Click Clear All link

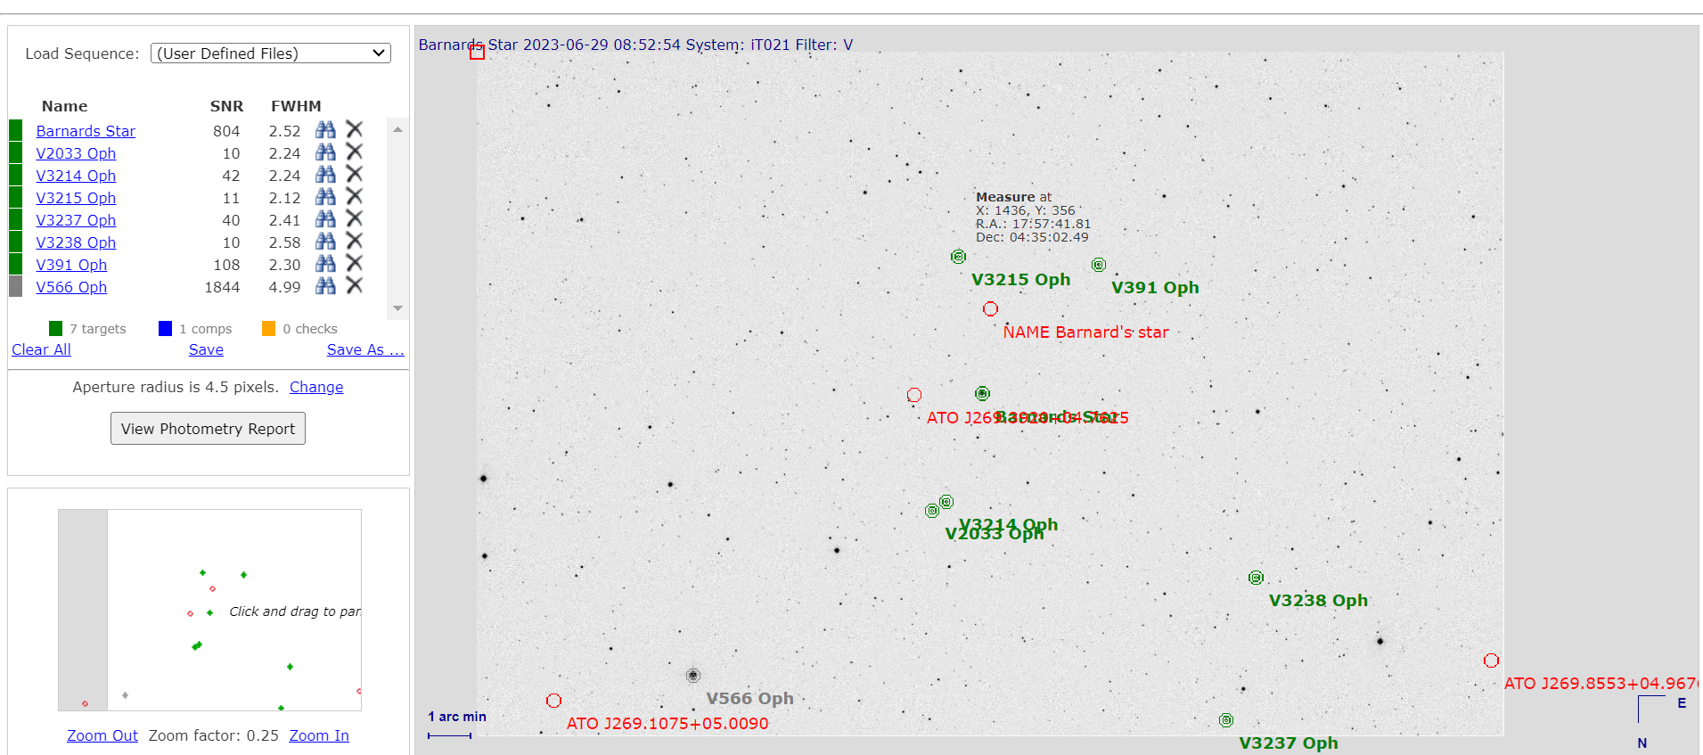pos(41,349)
